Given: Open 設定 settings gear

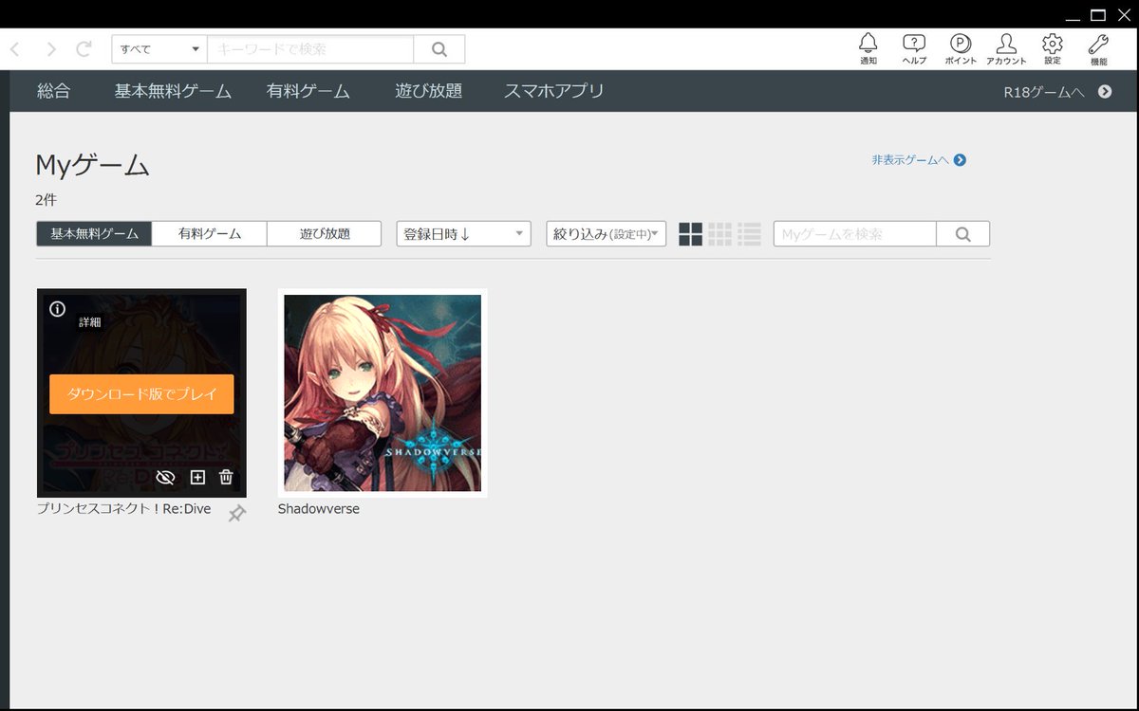Looking at the screenshot, I should point(1052,48).
